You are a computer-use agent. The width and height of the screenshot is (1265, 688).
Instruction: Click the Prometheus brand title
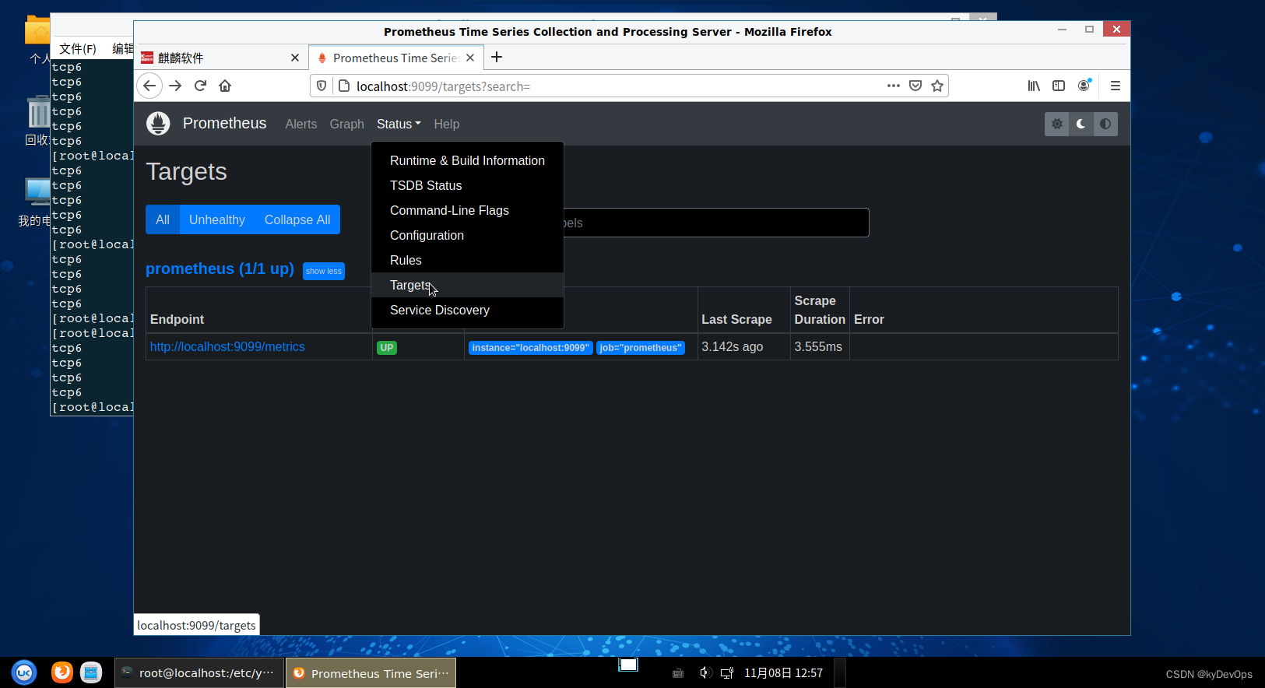coord(224,123)
